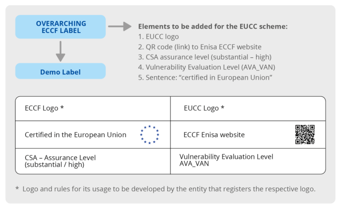This screenshot has height=208, width=340.
Task: Click Vulnerability Evaluation Level AVA_VAN cell
Action: pyautogui.click(x=248, y=161)
